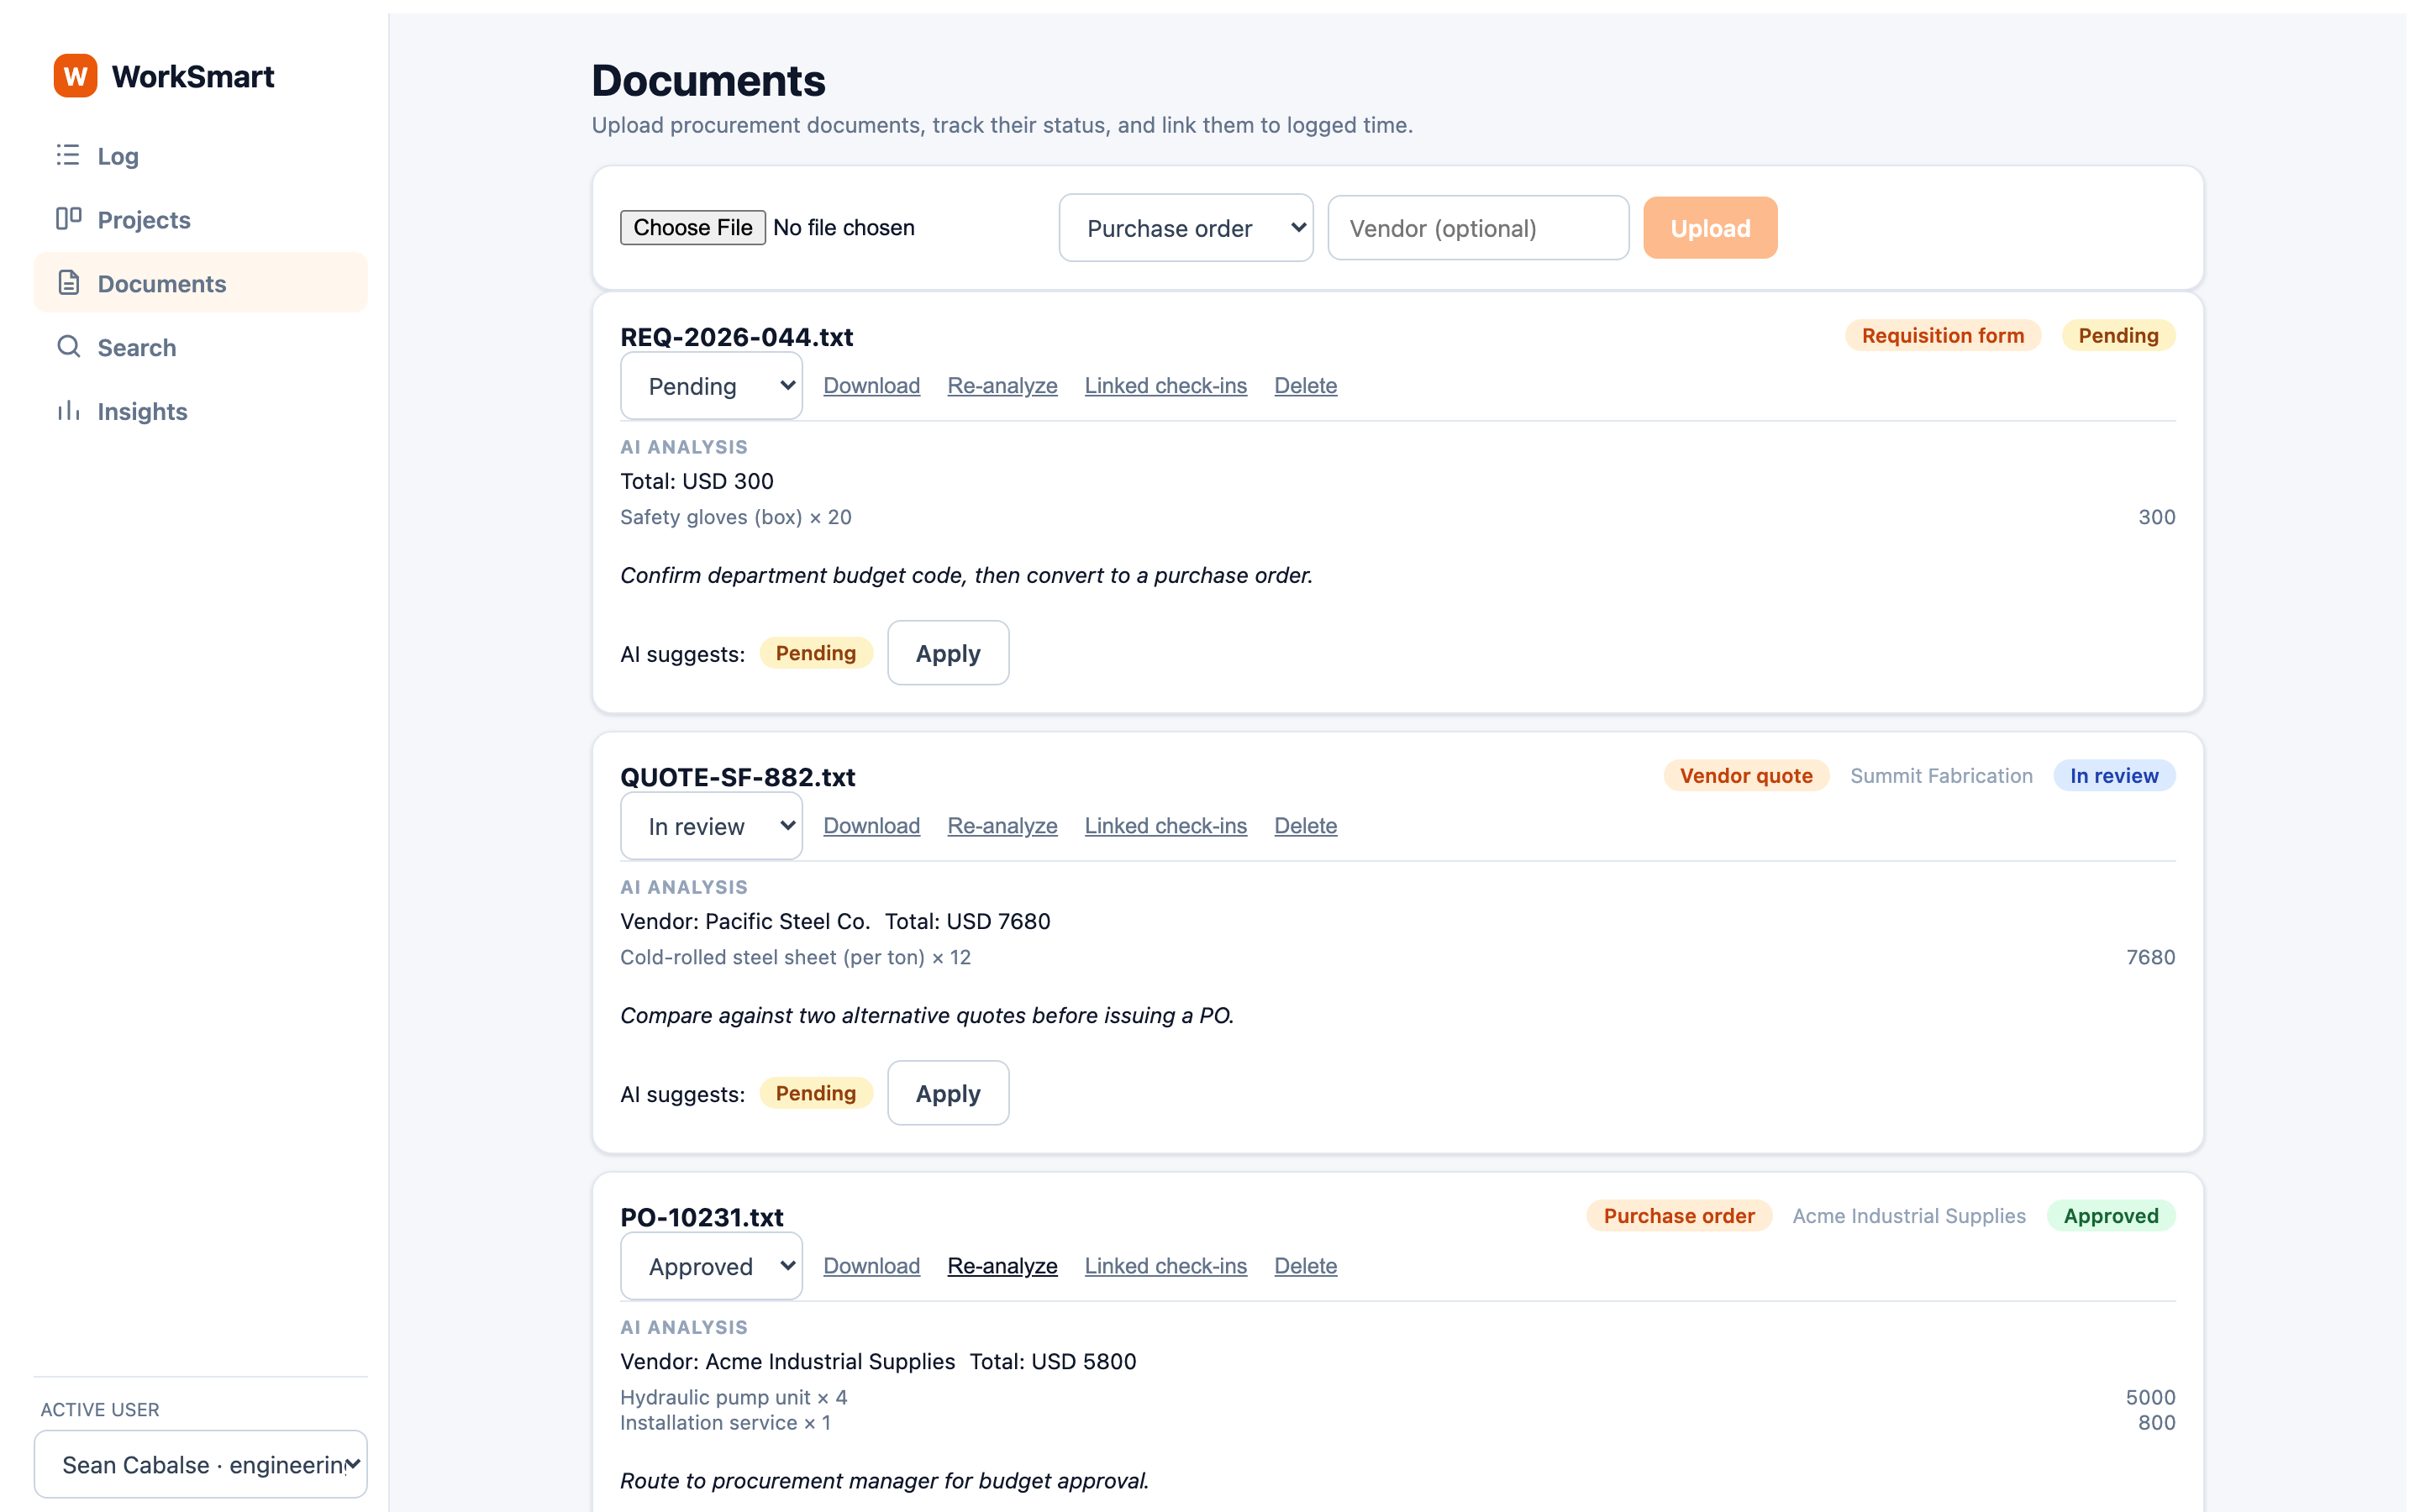This screenshot has width=2420, height=1512.
Task: Open the Approved status dropdown for PO-10231.txt
Action: (x=711, y=1266)
